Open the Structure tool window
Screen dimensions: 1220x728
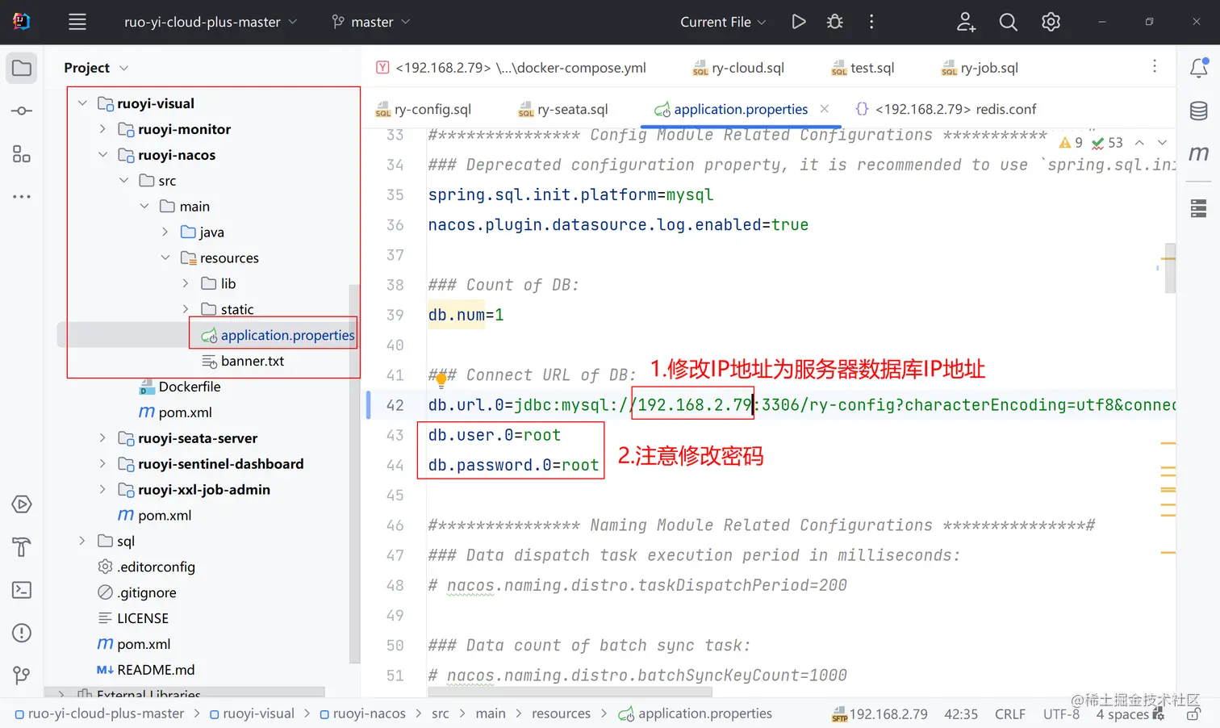[22, 153]
